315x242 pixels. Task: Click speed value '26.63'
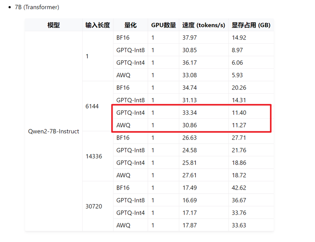[x=189, y=138]
